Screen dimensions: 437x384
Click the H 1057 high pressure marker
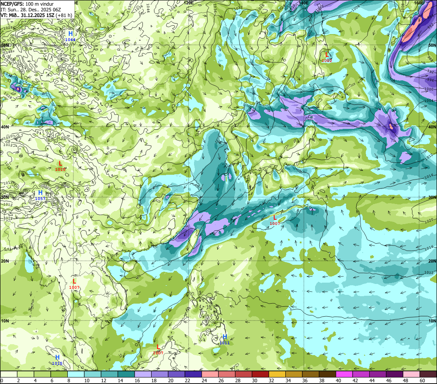40,195
